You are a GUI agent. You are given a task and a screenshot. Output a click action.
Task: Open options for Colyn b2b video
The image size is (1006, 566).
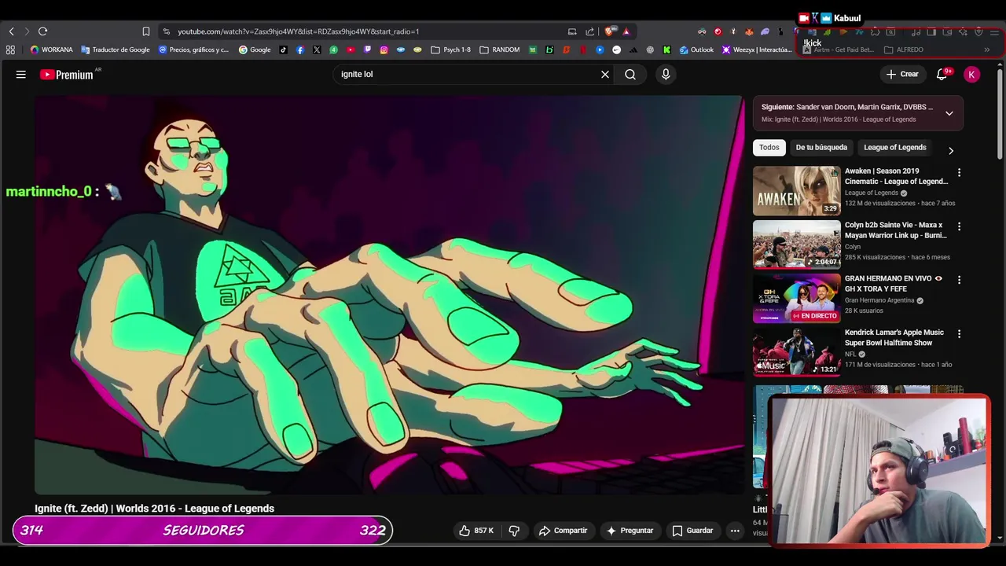[x=959, y=226]
